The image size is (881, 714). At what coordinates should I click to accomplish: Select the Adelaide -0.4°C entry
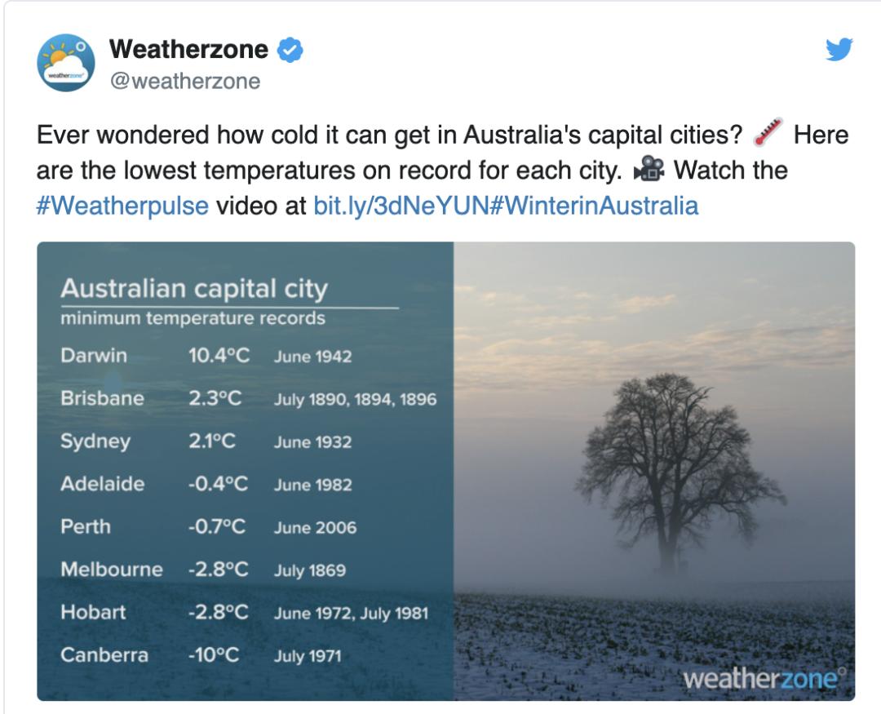coord(218,484)
